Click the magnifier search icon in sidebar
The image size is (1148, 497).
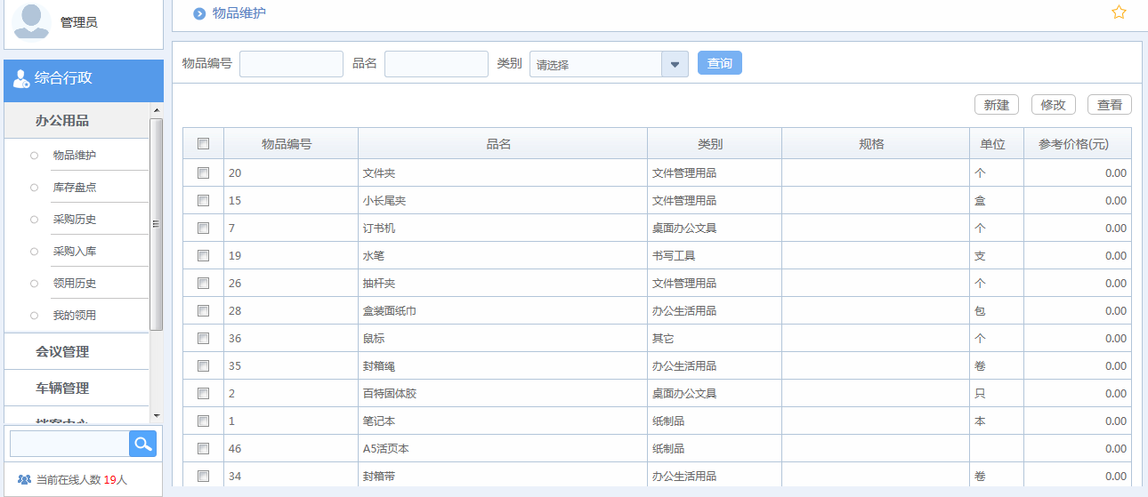pyautogui.click(x=142, y=444)
